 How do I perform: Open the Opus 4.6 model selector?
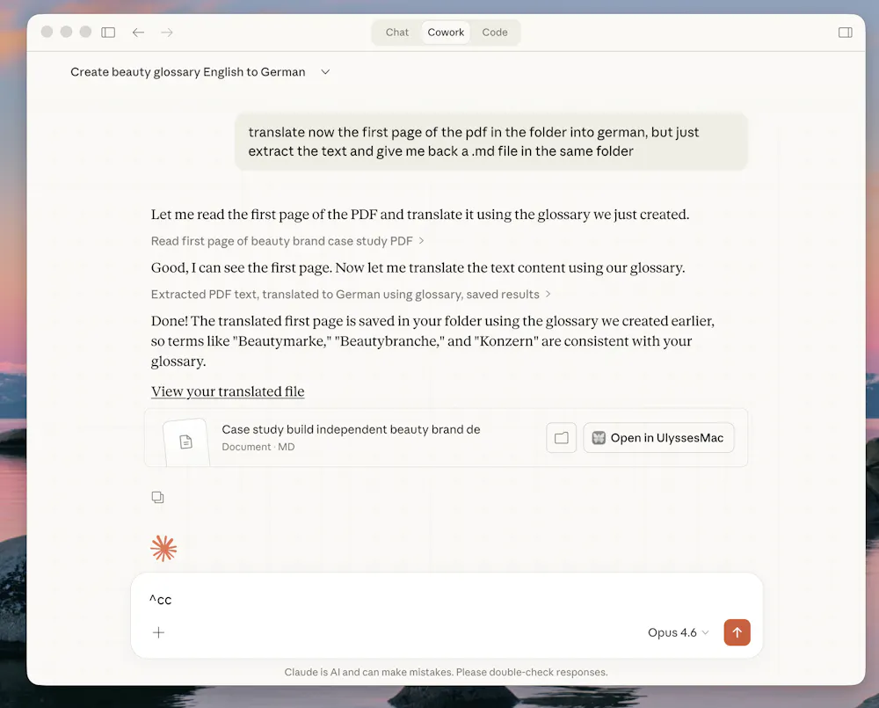(679, 632)
